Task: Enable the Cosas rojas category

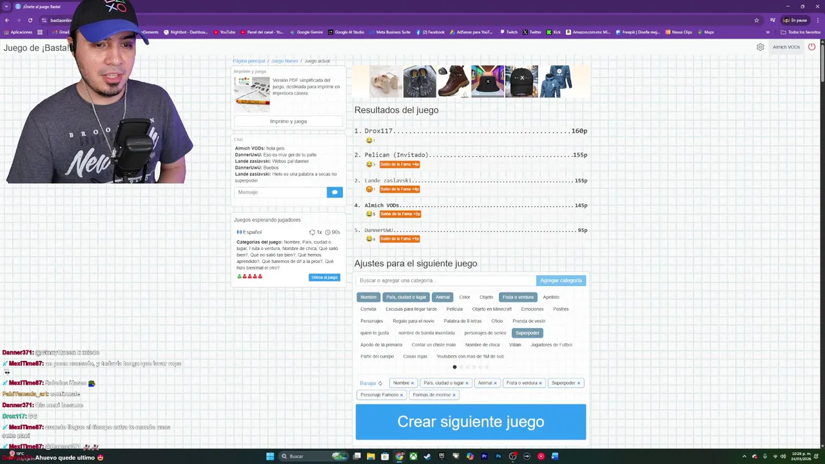Action: (415, 356)
